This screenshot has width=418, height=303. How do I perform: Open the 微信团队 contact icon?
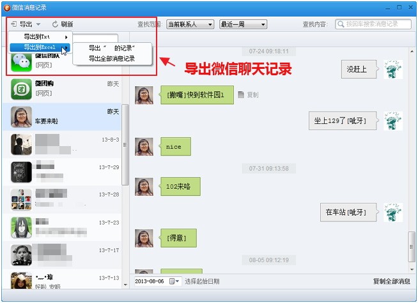pos(21,63)
